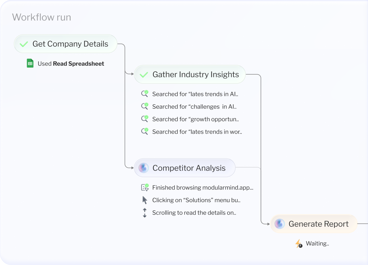This screenshot has height=265, width=368.
Task: Click the finished-browsing document icon
Action: (x=145, y=187)
